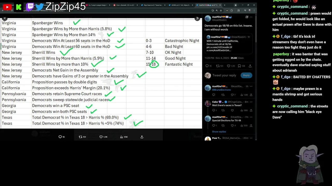Click 'Sherrill Wins' row in spreadsheet image
Image resolution: width=332 pixels, height=186 pixels.
pos(44,52)
